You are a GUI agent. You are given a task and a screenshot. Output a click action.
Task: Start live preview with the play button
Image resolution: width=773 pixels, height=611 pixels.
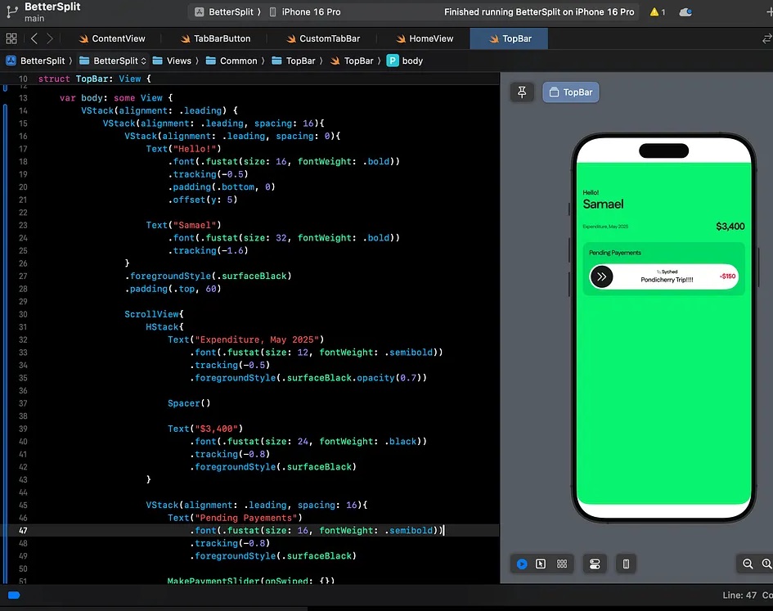pyautogui.click(x=522, y=564)
